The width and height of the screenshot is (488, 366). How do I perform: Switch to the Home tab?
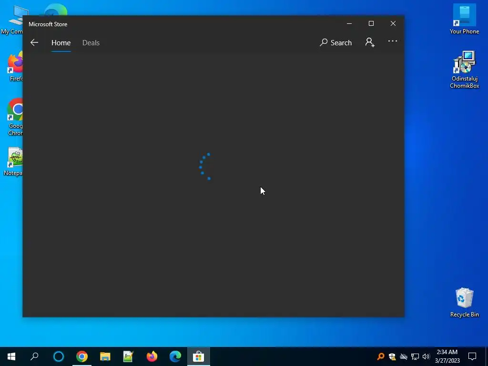[x=61, y=42]
